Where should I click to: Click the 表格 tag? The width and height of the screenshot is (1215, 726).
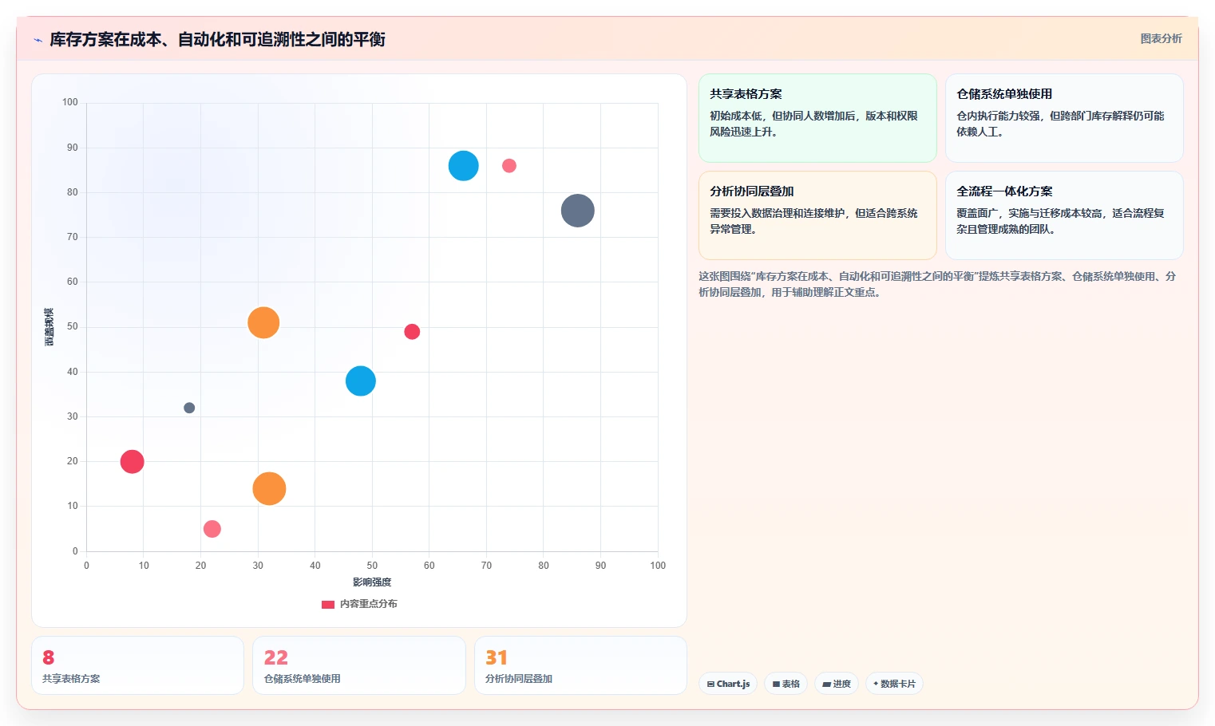click(x=786, y=684)
